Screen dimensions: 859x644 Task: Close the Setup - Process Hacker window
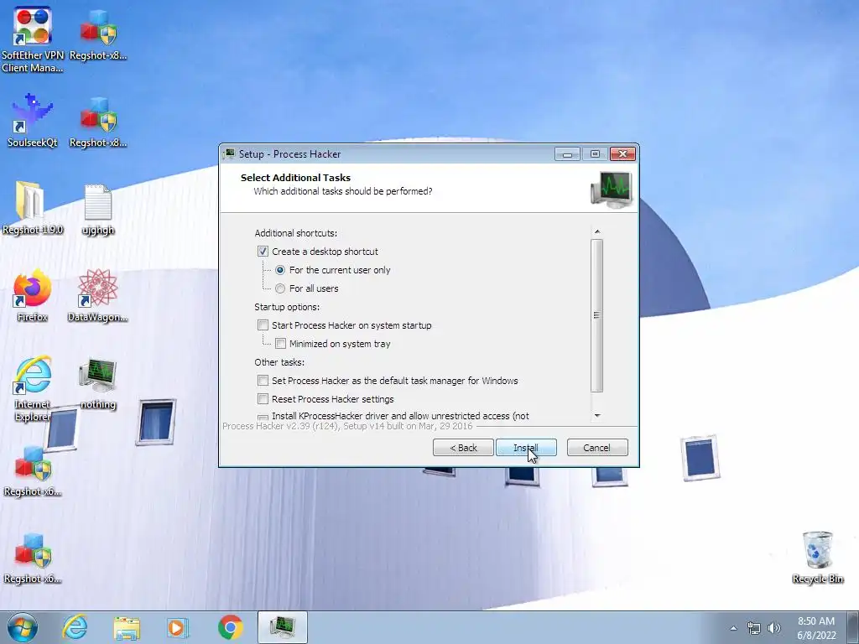click(x=623, y=154)
